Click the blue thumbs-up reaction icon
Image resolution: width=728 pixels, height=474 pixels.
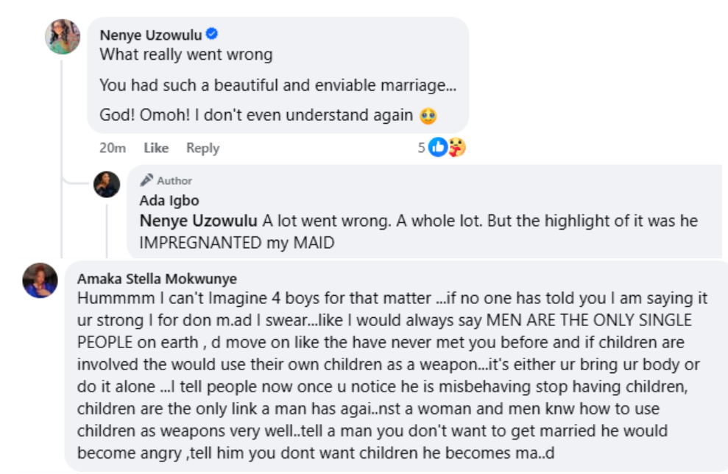point(437,148)
